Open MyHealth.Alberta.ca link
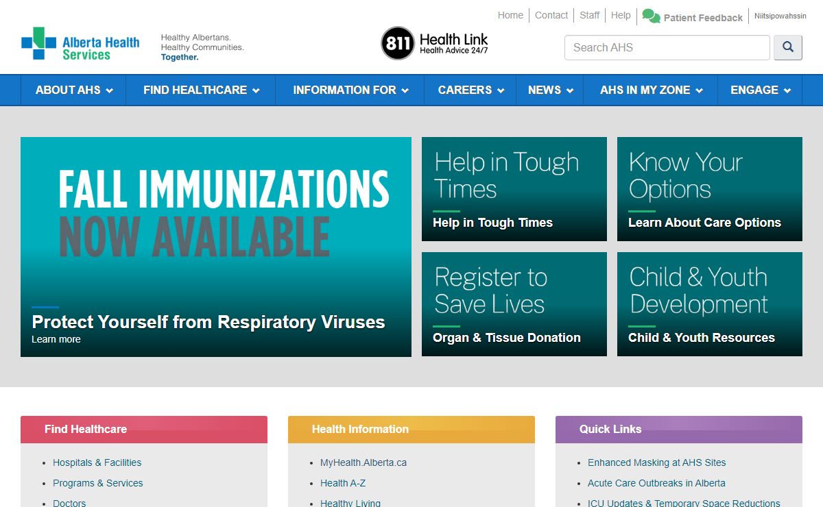The width and height of the screenshot is (823, 507). [x=363, y=462]
